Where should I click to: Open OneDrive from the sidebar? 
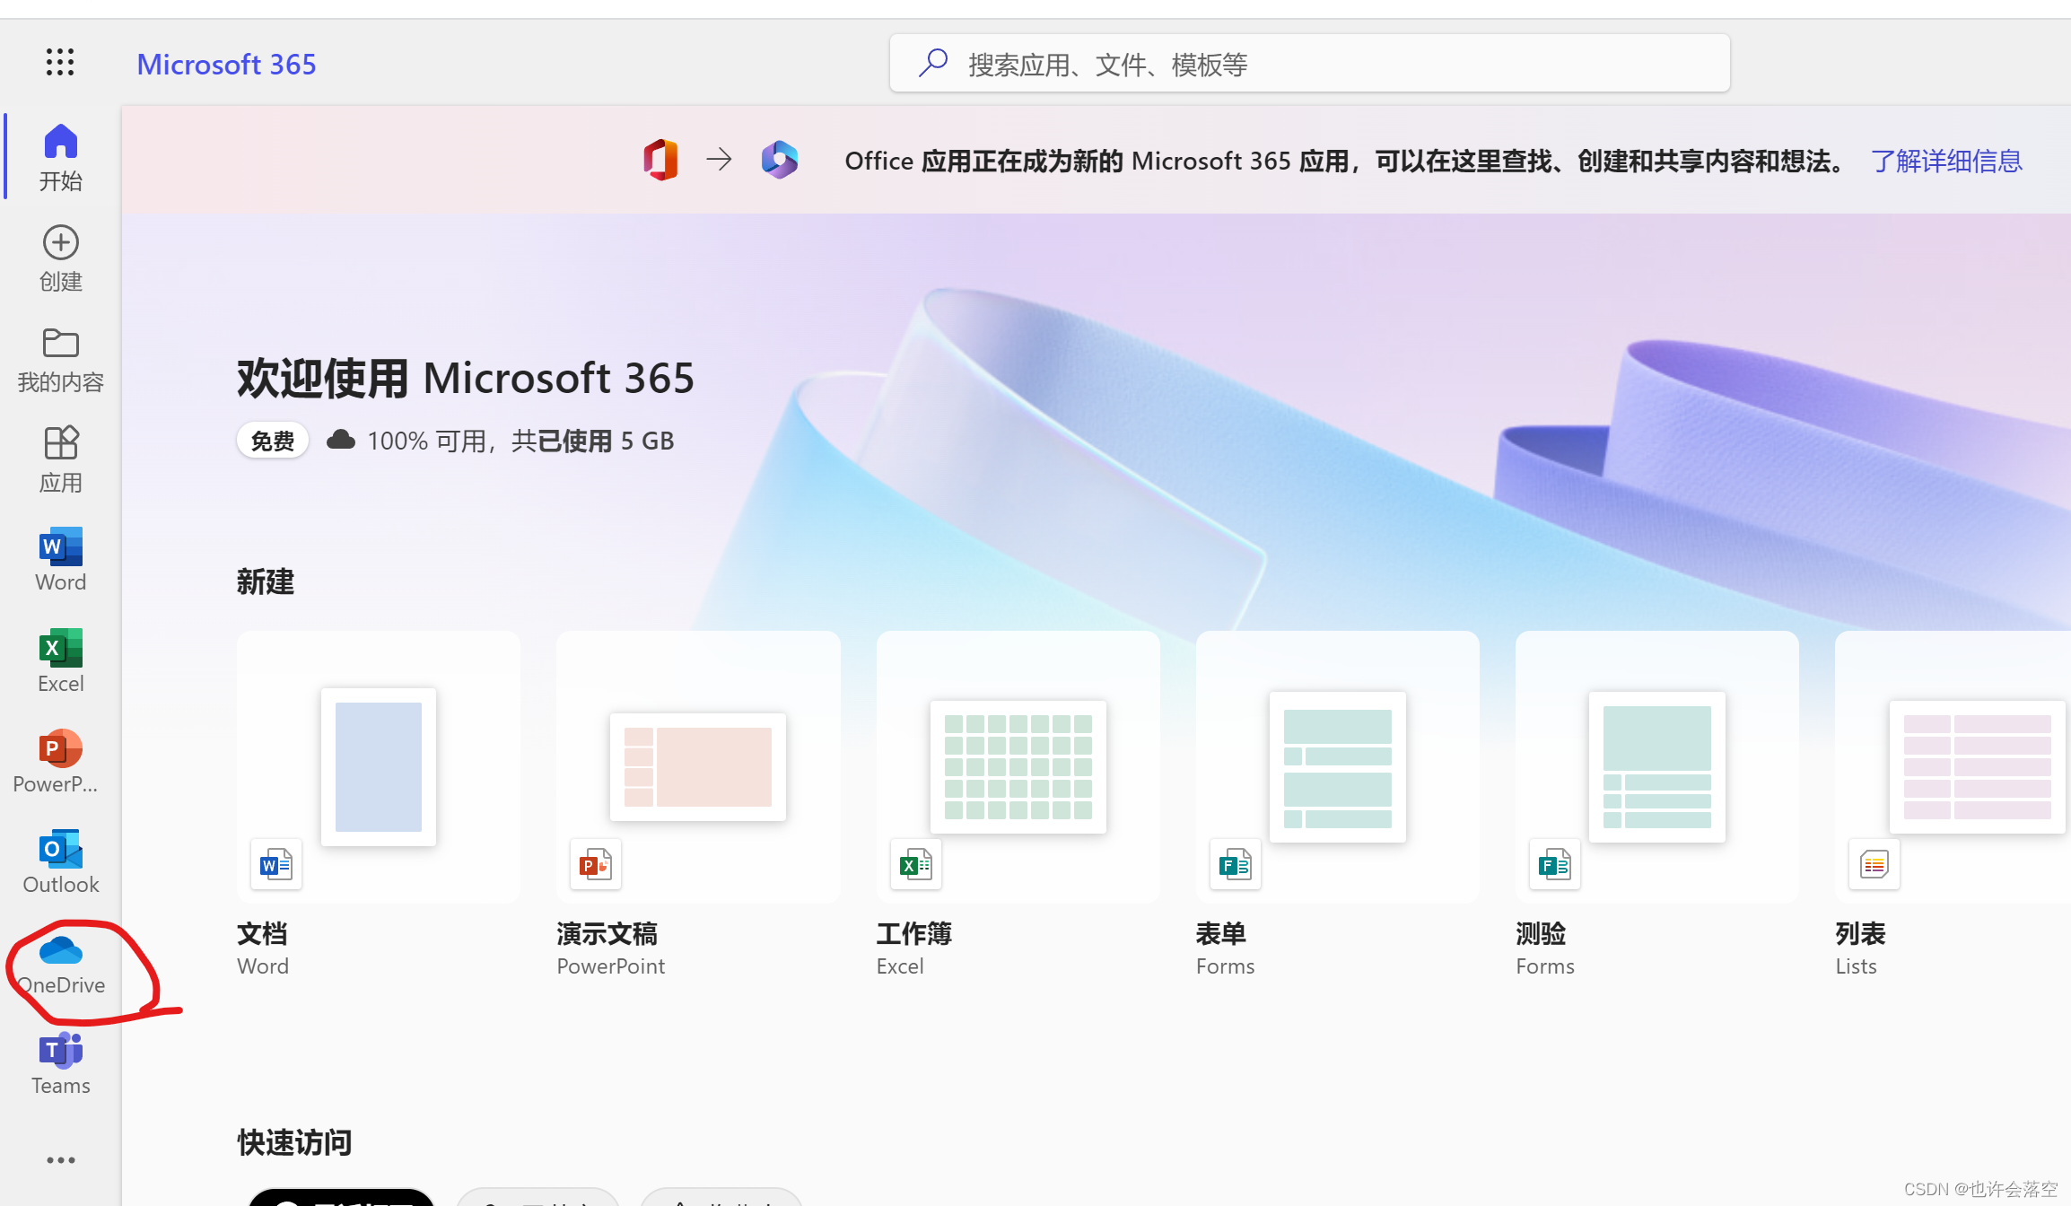pyautogui.click(x=60, y=964)
